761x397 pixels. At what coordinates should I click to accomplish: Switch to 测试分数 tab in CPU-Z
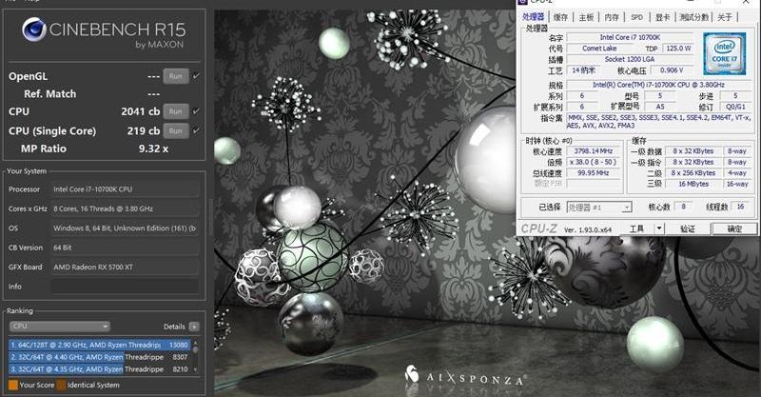[x=694, y=17]
